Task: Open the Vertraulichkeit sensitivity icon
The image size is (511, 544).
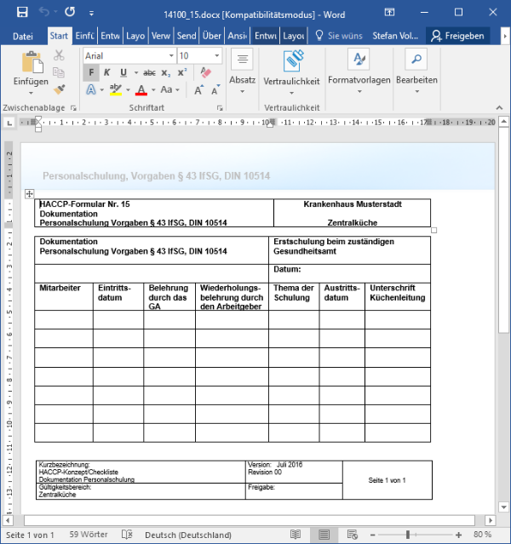Action: (291, 60)
